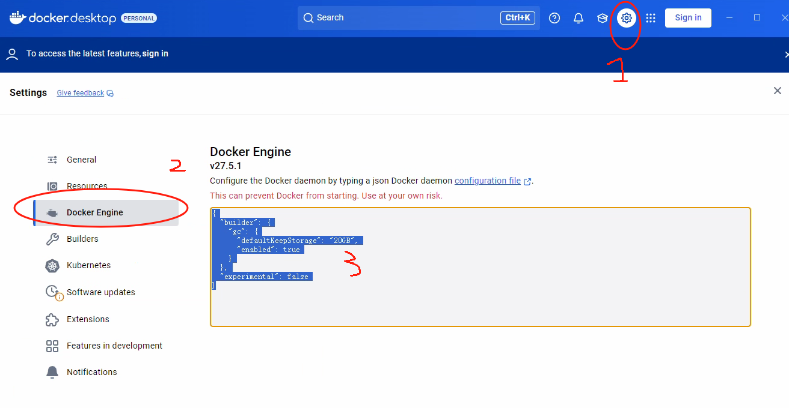The width and height of the screenshot is (789, 408).
Task: Open Extensions settings tab
Action: pyautogui.click(x=106, y=319)
